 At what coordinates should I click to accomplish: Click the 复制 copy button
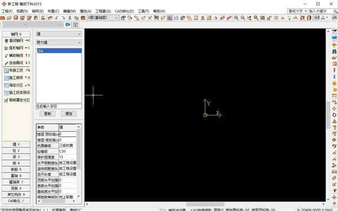[48, 114]
